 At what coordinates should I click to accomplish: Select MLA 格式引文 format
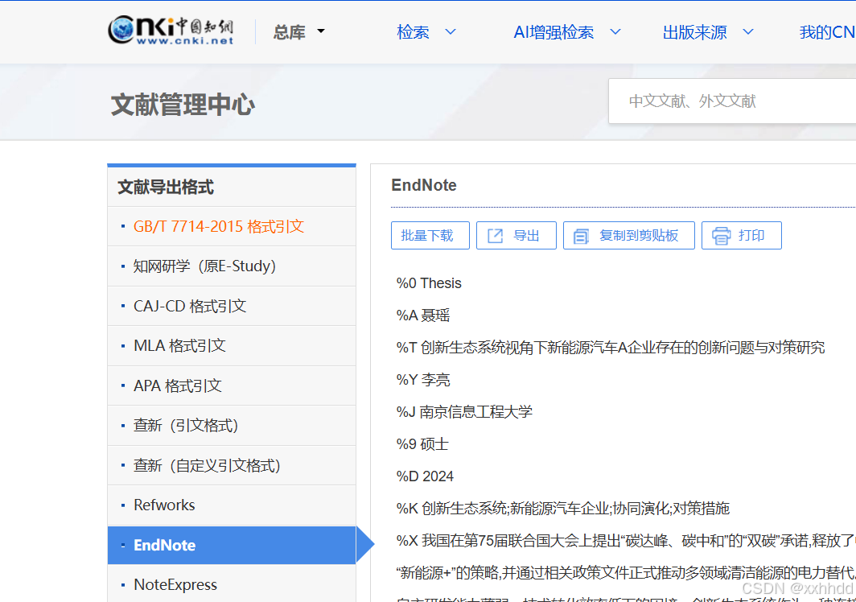pos(232,346)
